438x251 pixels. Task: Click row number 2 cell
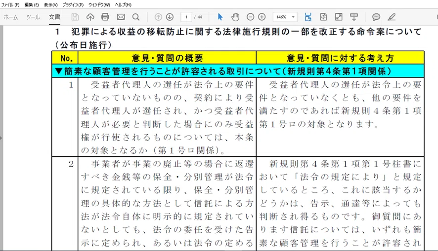click(x=65, y=204)
